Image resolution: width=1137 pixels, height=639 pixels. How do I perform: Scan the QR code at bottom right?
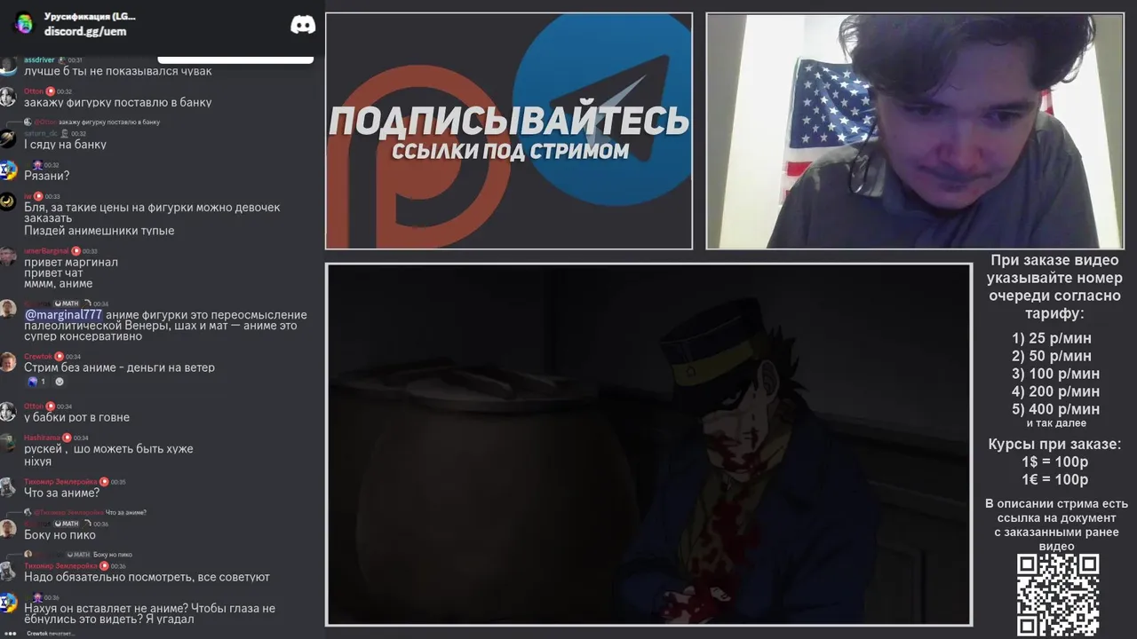[1058, 595]
